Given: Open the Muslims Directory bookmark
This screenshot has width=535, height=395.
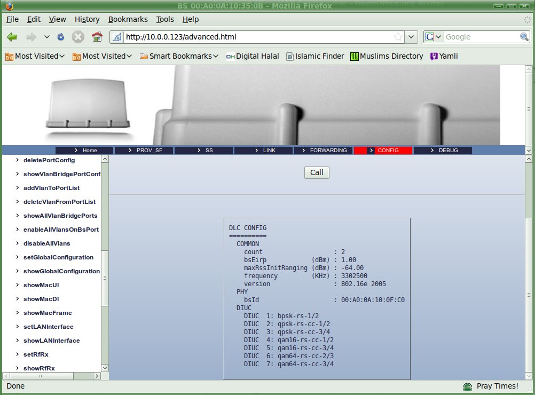Looking at the screenshot, I should coord(387,56).
